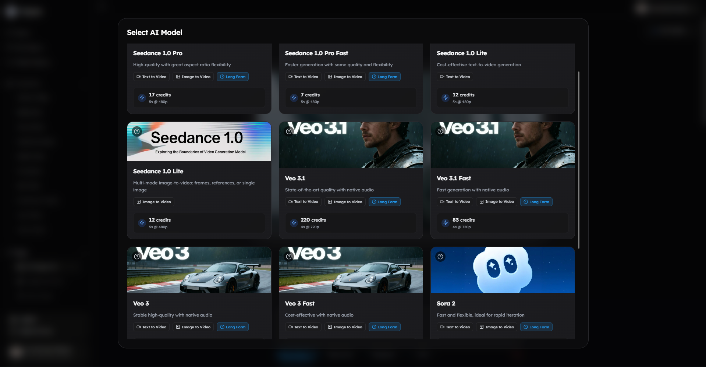This screenshot has width=706, height=367.
Task: Click Text to Video tag on Seedance 1.0 Pro
Action: tap(151, 77)
